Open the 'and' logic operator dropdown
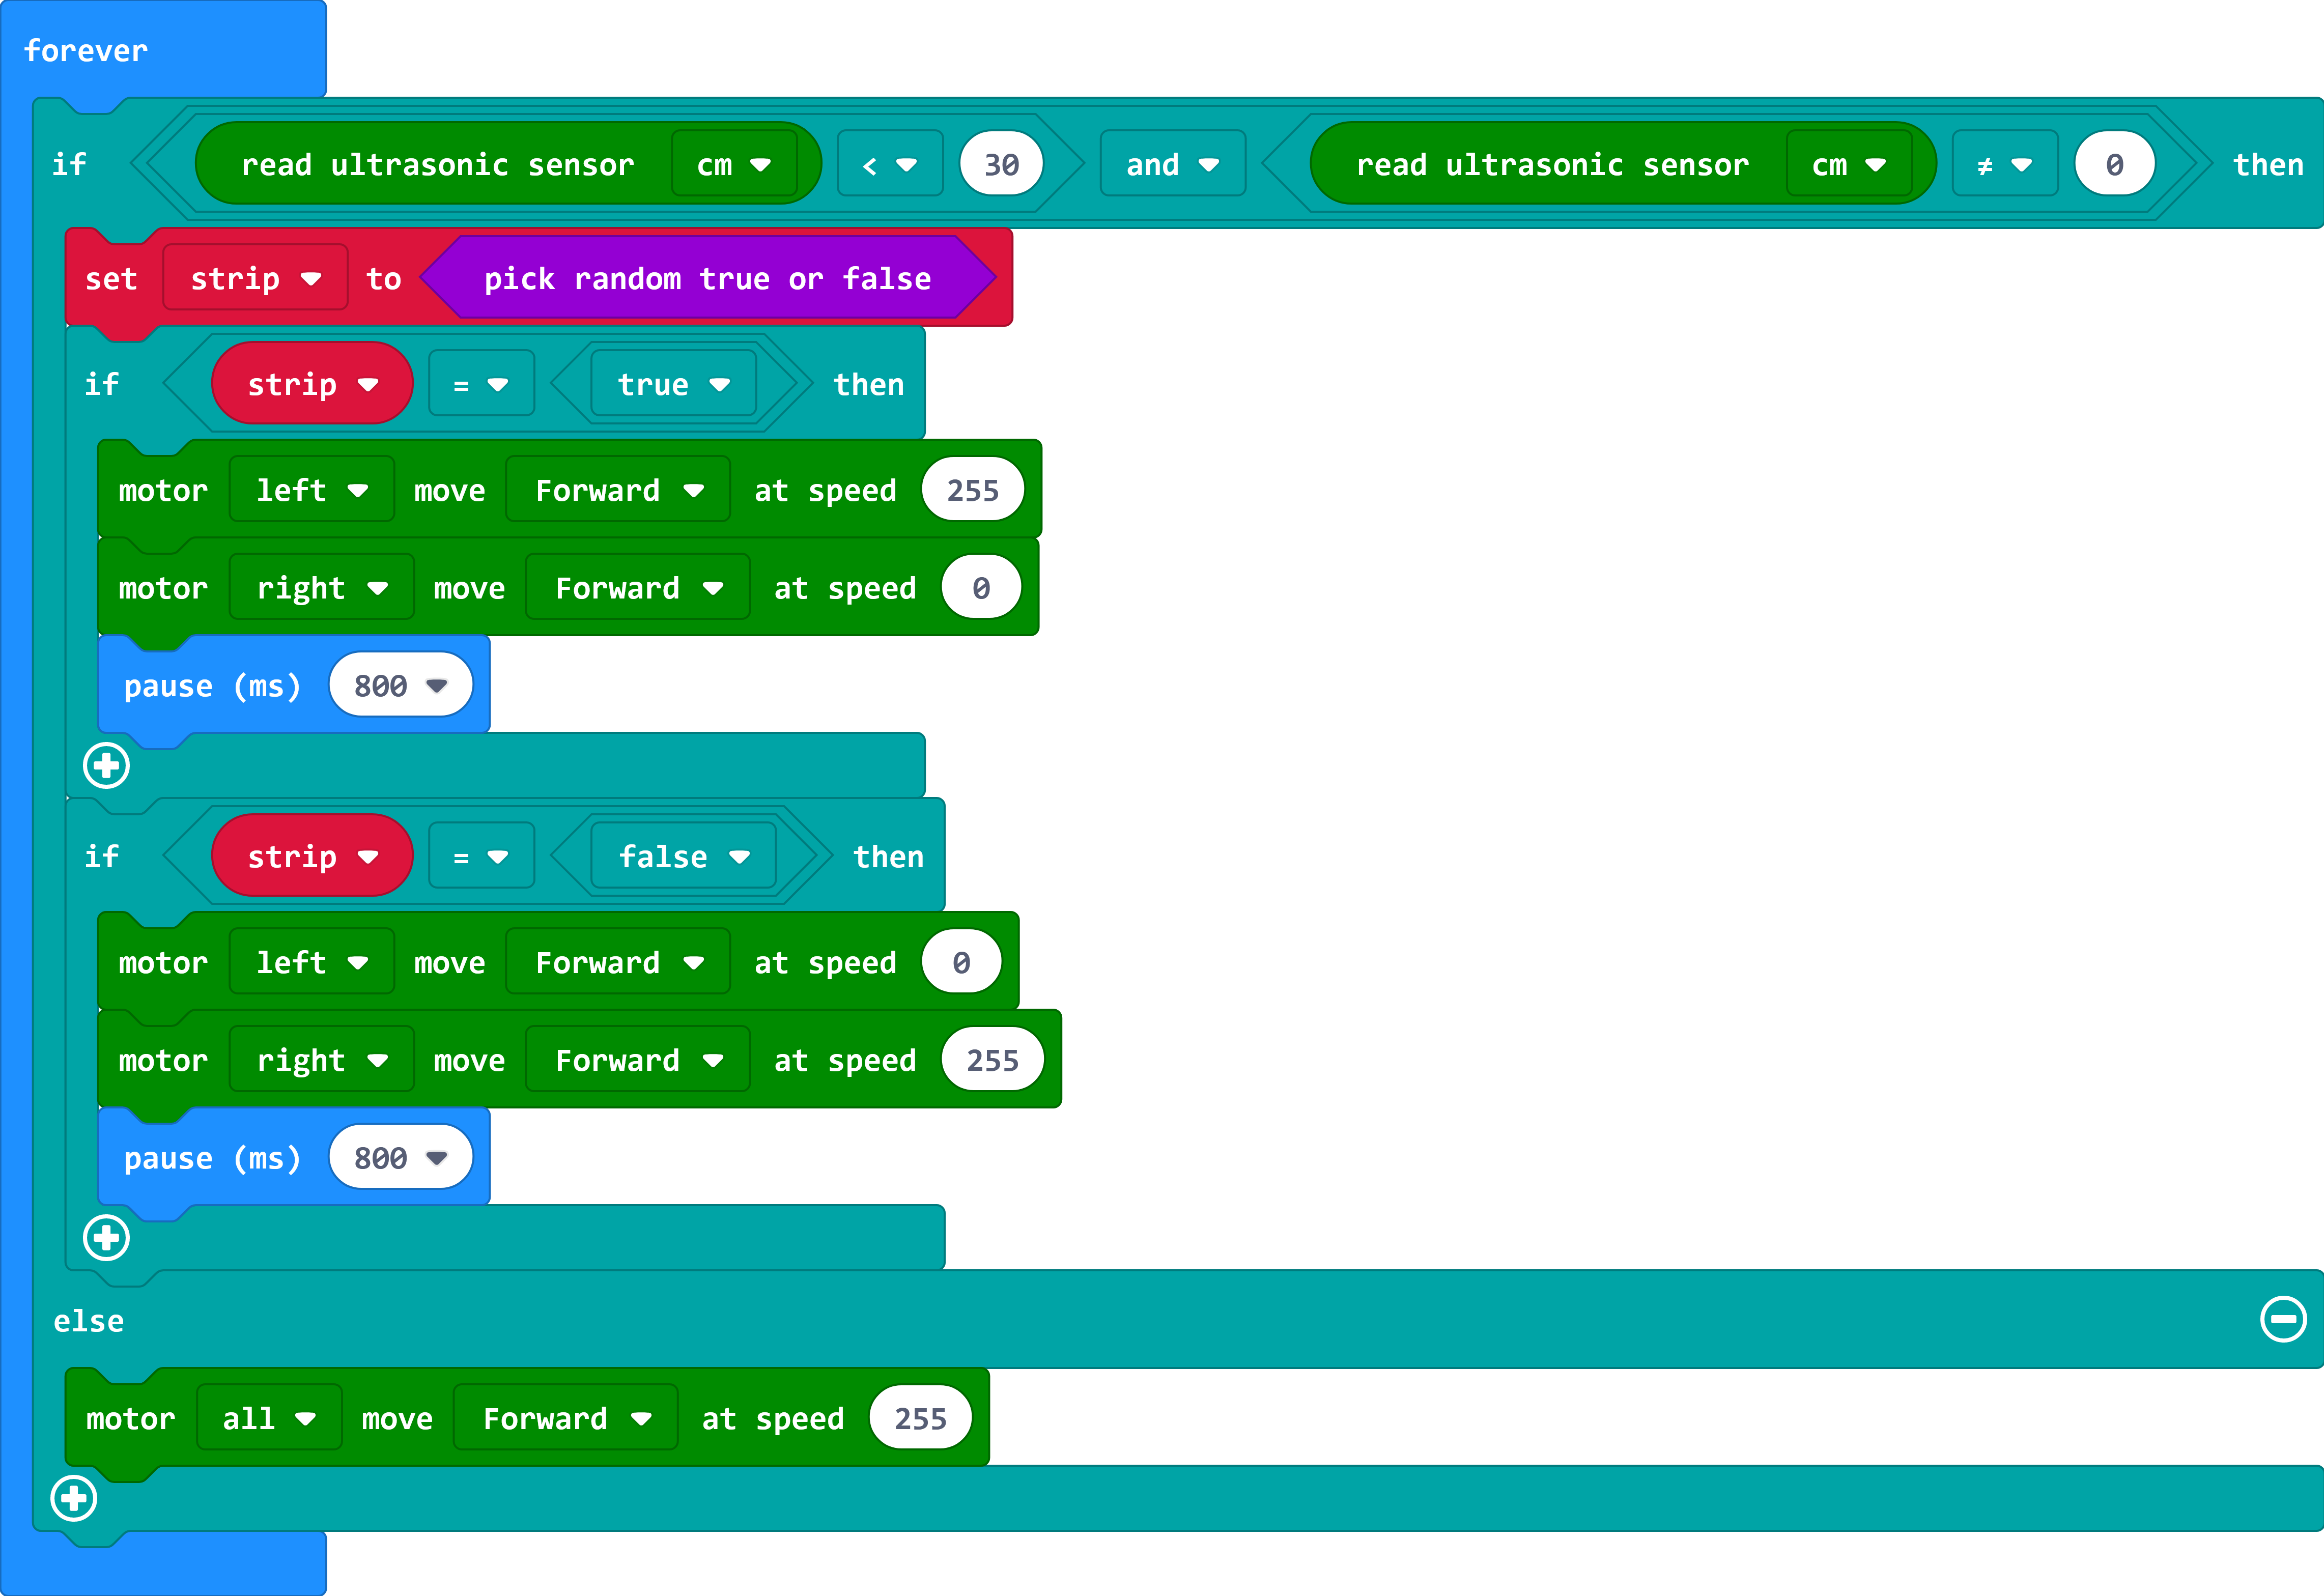Image resolution: width=2324 pixels, height=1596 pixels. click(x=1172, y=164)
